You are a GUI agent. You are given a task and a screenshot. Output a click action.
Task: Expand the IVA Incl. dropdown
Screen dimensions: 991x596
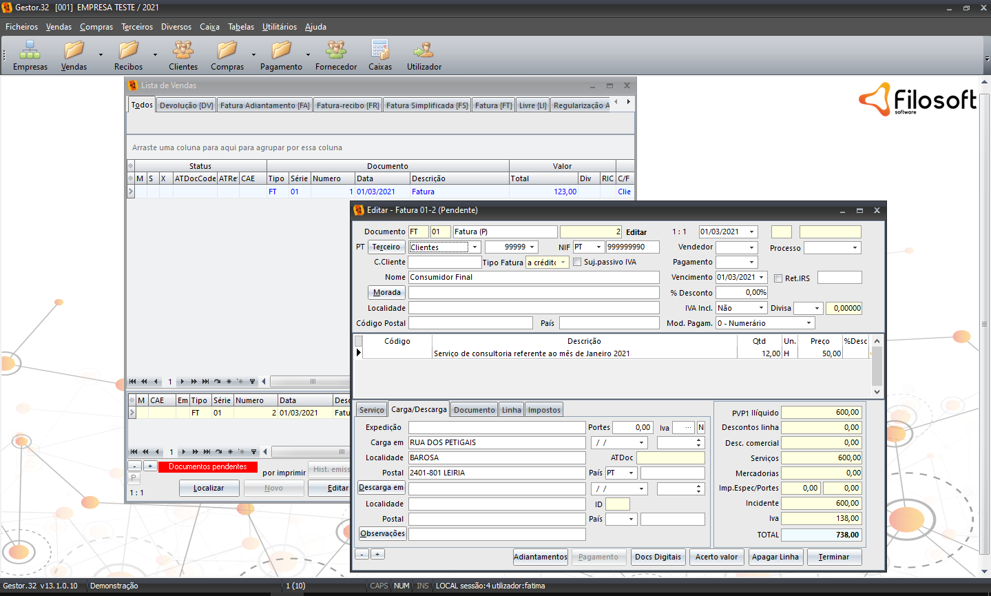tap(761, 308)
